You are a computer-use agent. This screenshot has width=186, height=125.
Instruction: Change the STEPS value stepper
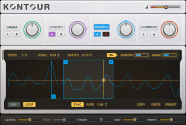pos(26,55)
